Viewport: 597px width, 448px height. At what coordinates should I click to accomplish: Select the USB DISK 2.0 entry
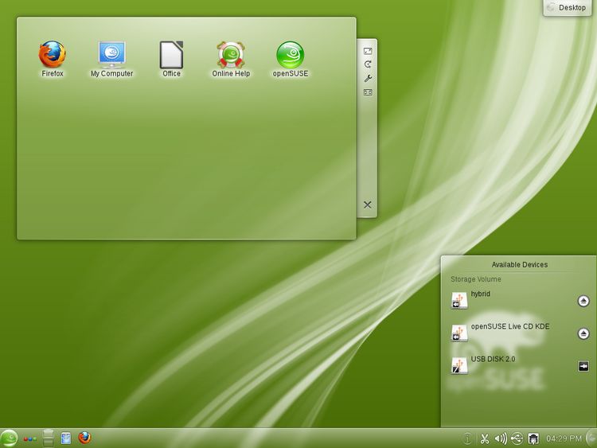pos(493,360)
